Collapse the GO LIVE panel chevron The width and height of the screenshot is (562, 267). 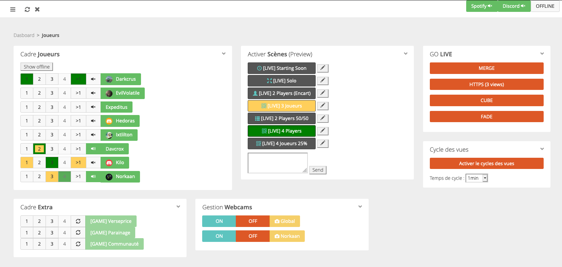[542, 54]
